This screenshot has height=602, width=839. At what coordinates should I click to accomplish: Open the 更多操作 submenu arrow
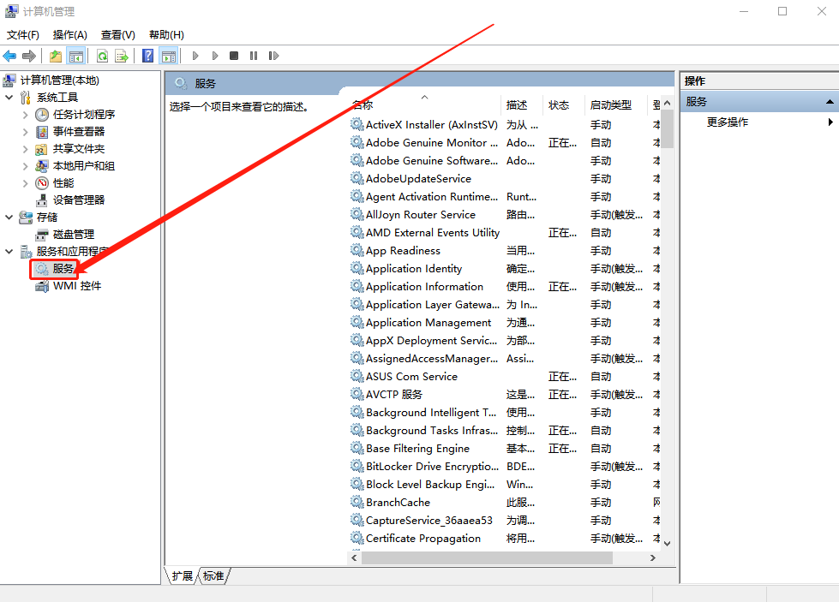[830, 122]
